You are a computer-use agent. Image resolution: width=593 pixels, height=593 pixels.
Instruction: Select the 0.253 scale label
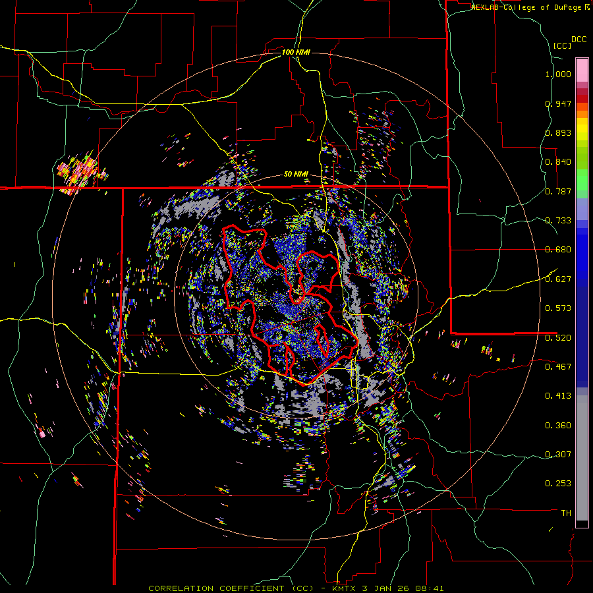[558, 484]
